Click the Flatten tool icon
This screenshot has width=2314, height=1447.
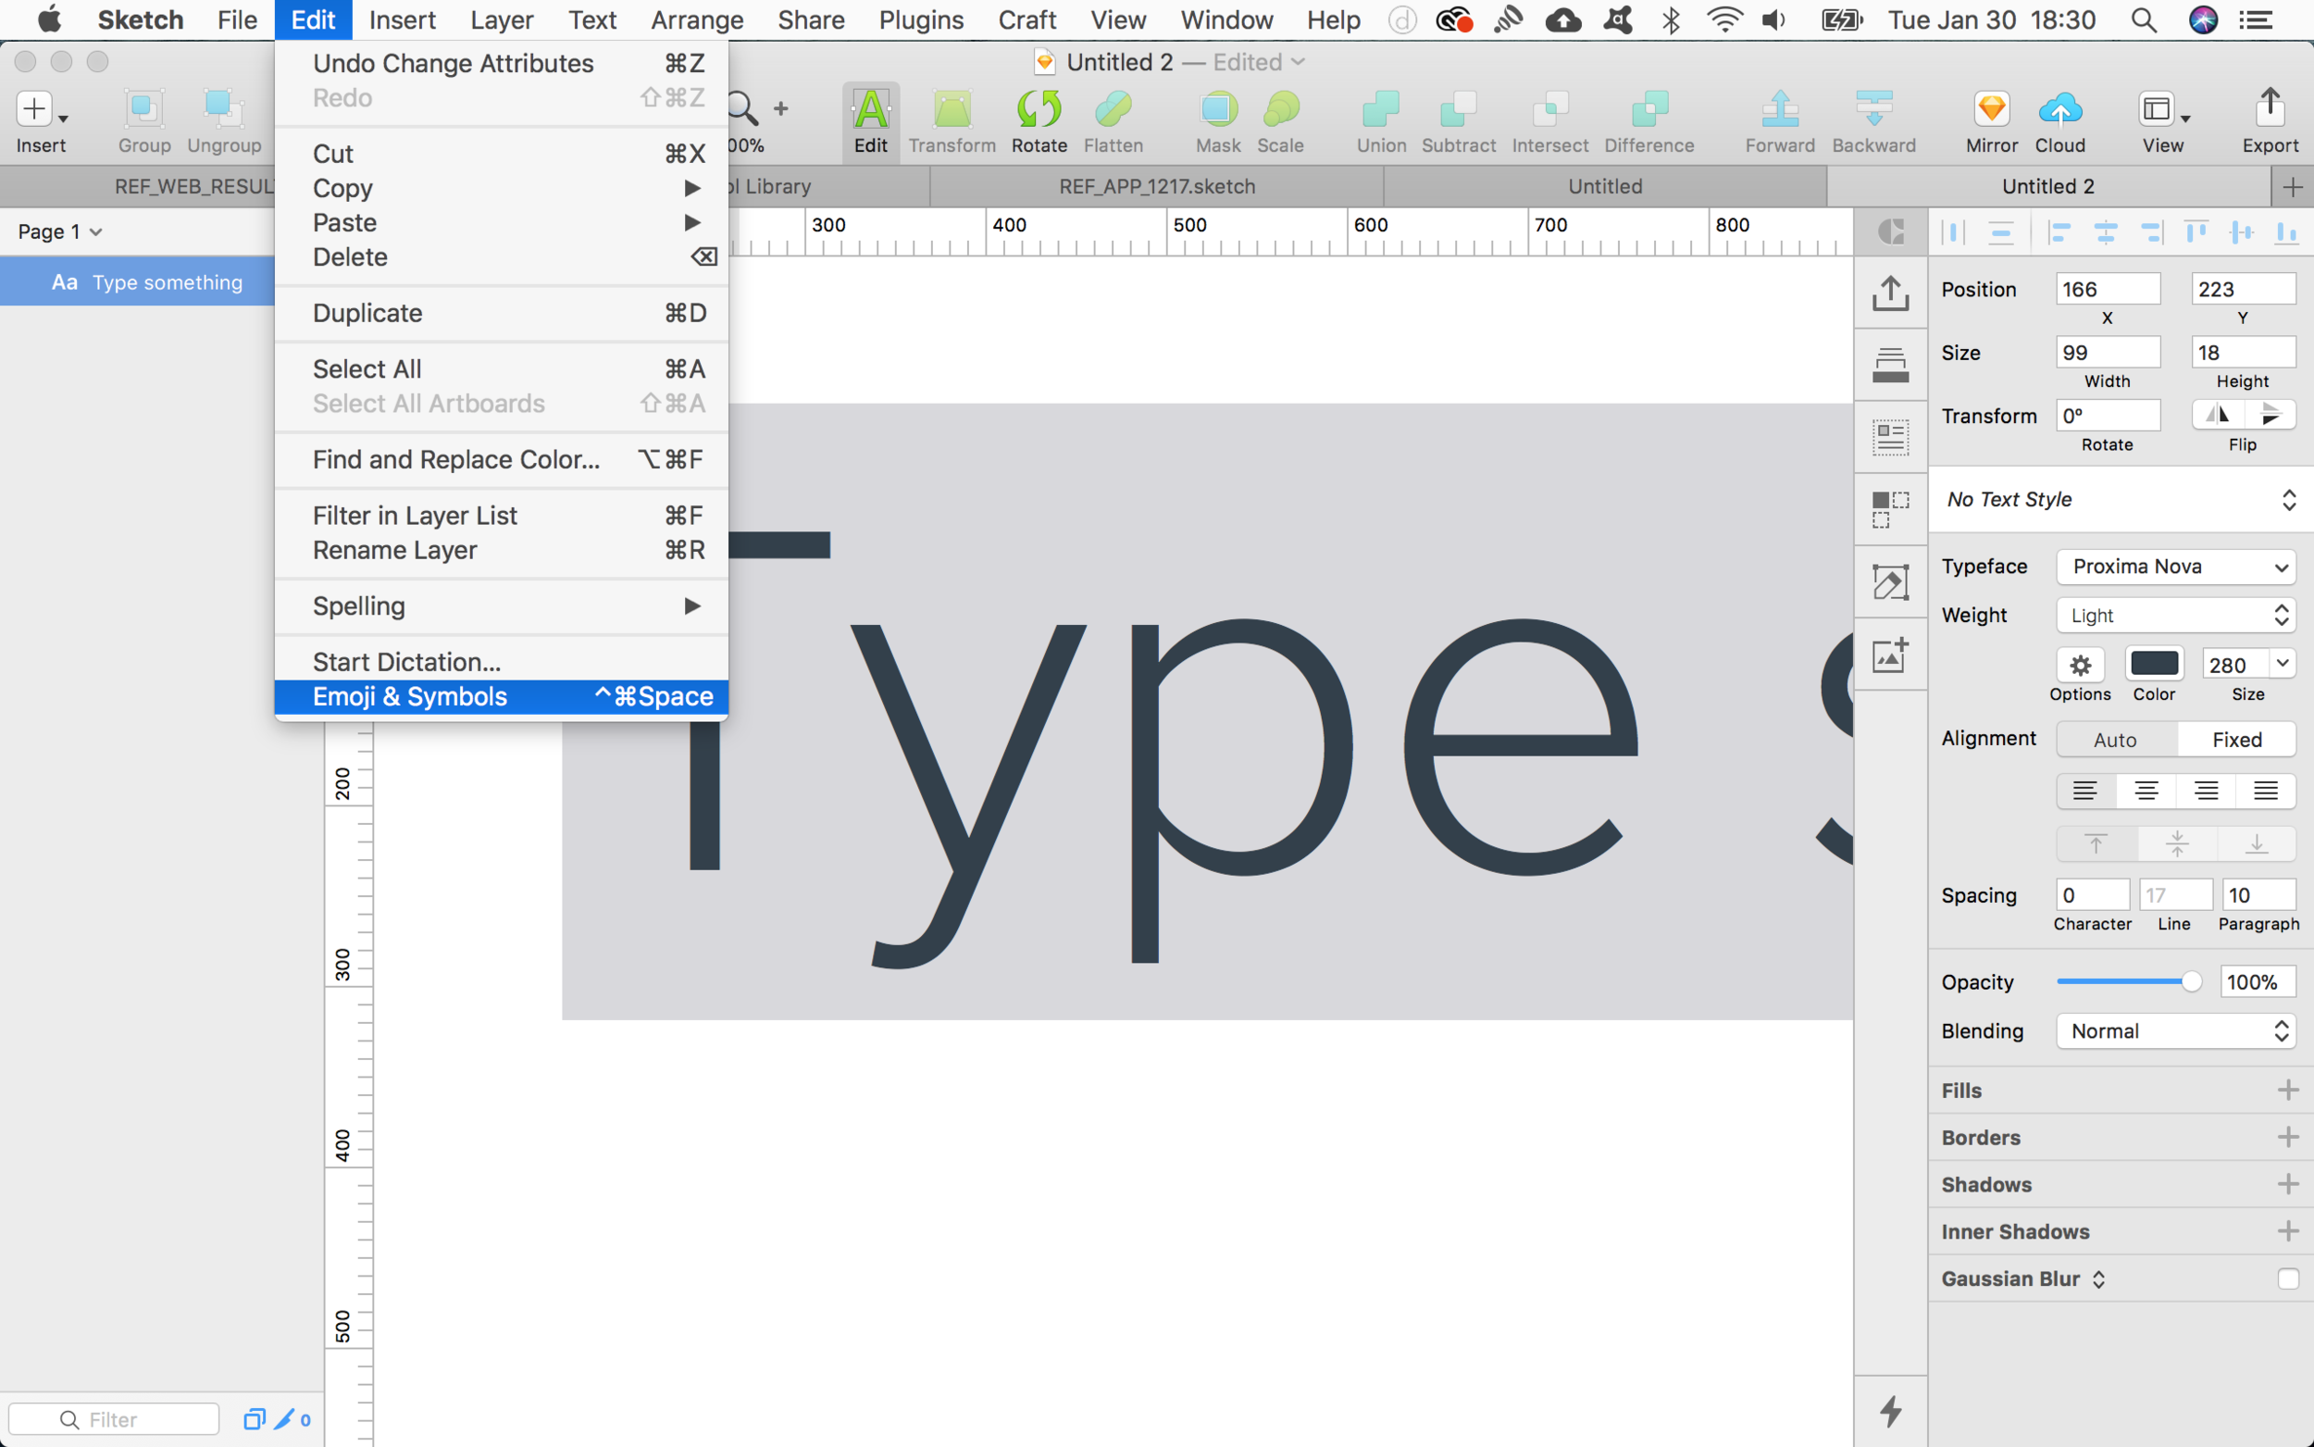(x=1113, y=109)
